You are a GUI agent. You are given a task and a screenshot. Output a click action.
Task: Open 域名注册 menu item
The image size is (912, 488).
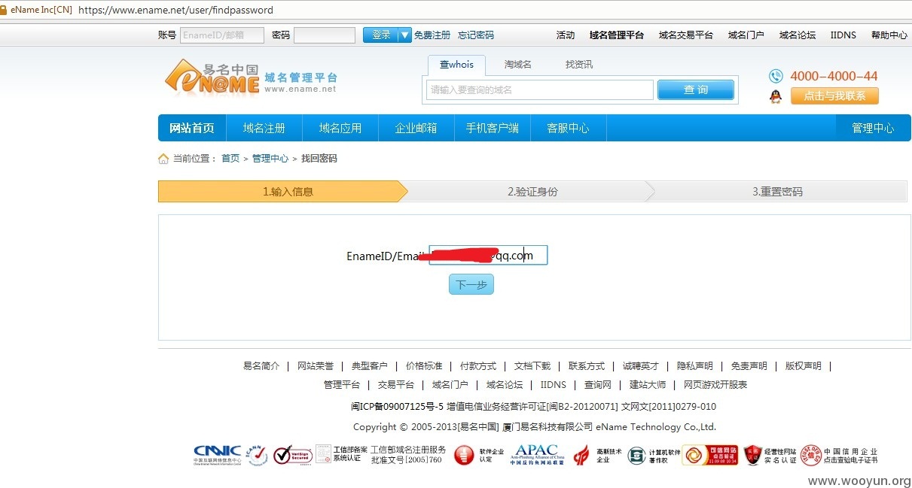[264, 128]
